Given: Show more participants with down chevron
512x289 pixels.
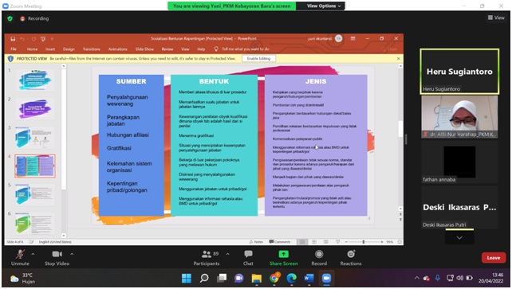Looking at the screenshot, I should [x=459, y=237].
